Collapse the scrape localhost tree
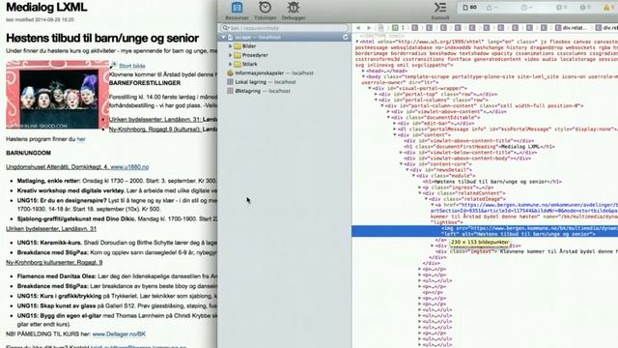 click(x=223, y=37)
